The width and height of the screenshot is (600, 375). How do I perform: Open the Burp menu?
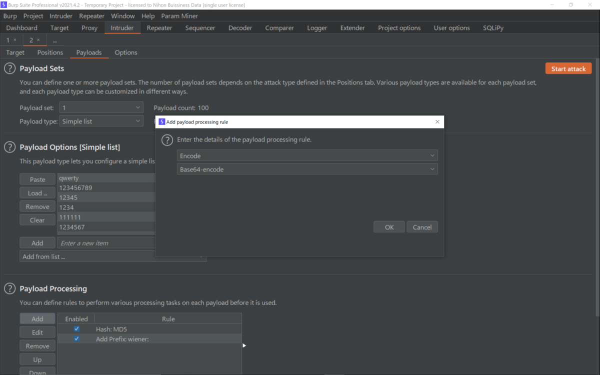(x=10, y=16)
